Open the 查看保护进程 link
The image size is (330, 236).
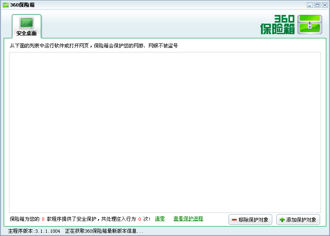(188, 219)
